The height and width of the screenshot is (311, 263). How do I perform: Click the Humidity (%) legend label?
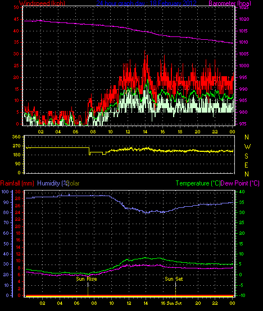click(53, 183)
